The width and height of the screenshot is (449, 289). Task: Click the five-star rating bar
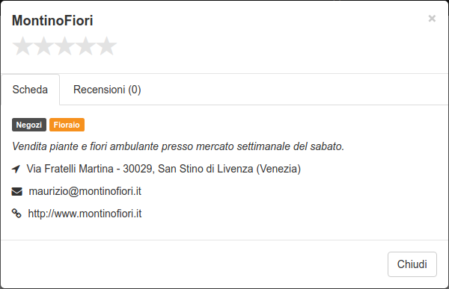tap(64, 46)
